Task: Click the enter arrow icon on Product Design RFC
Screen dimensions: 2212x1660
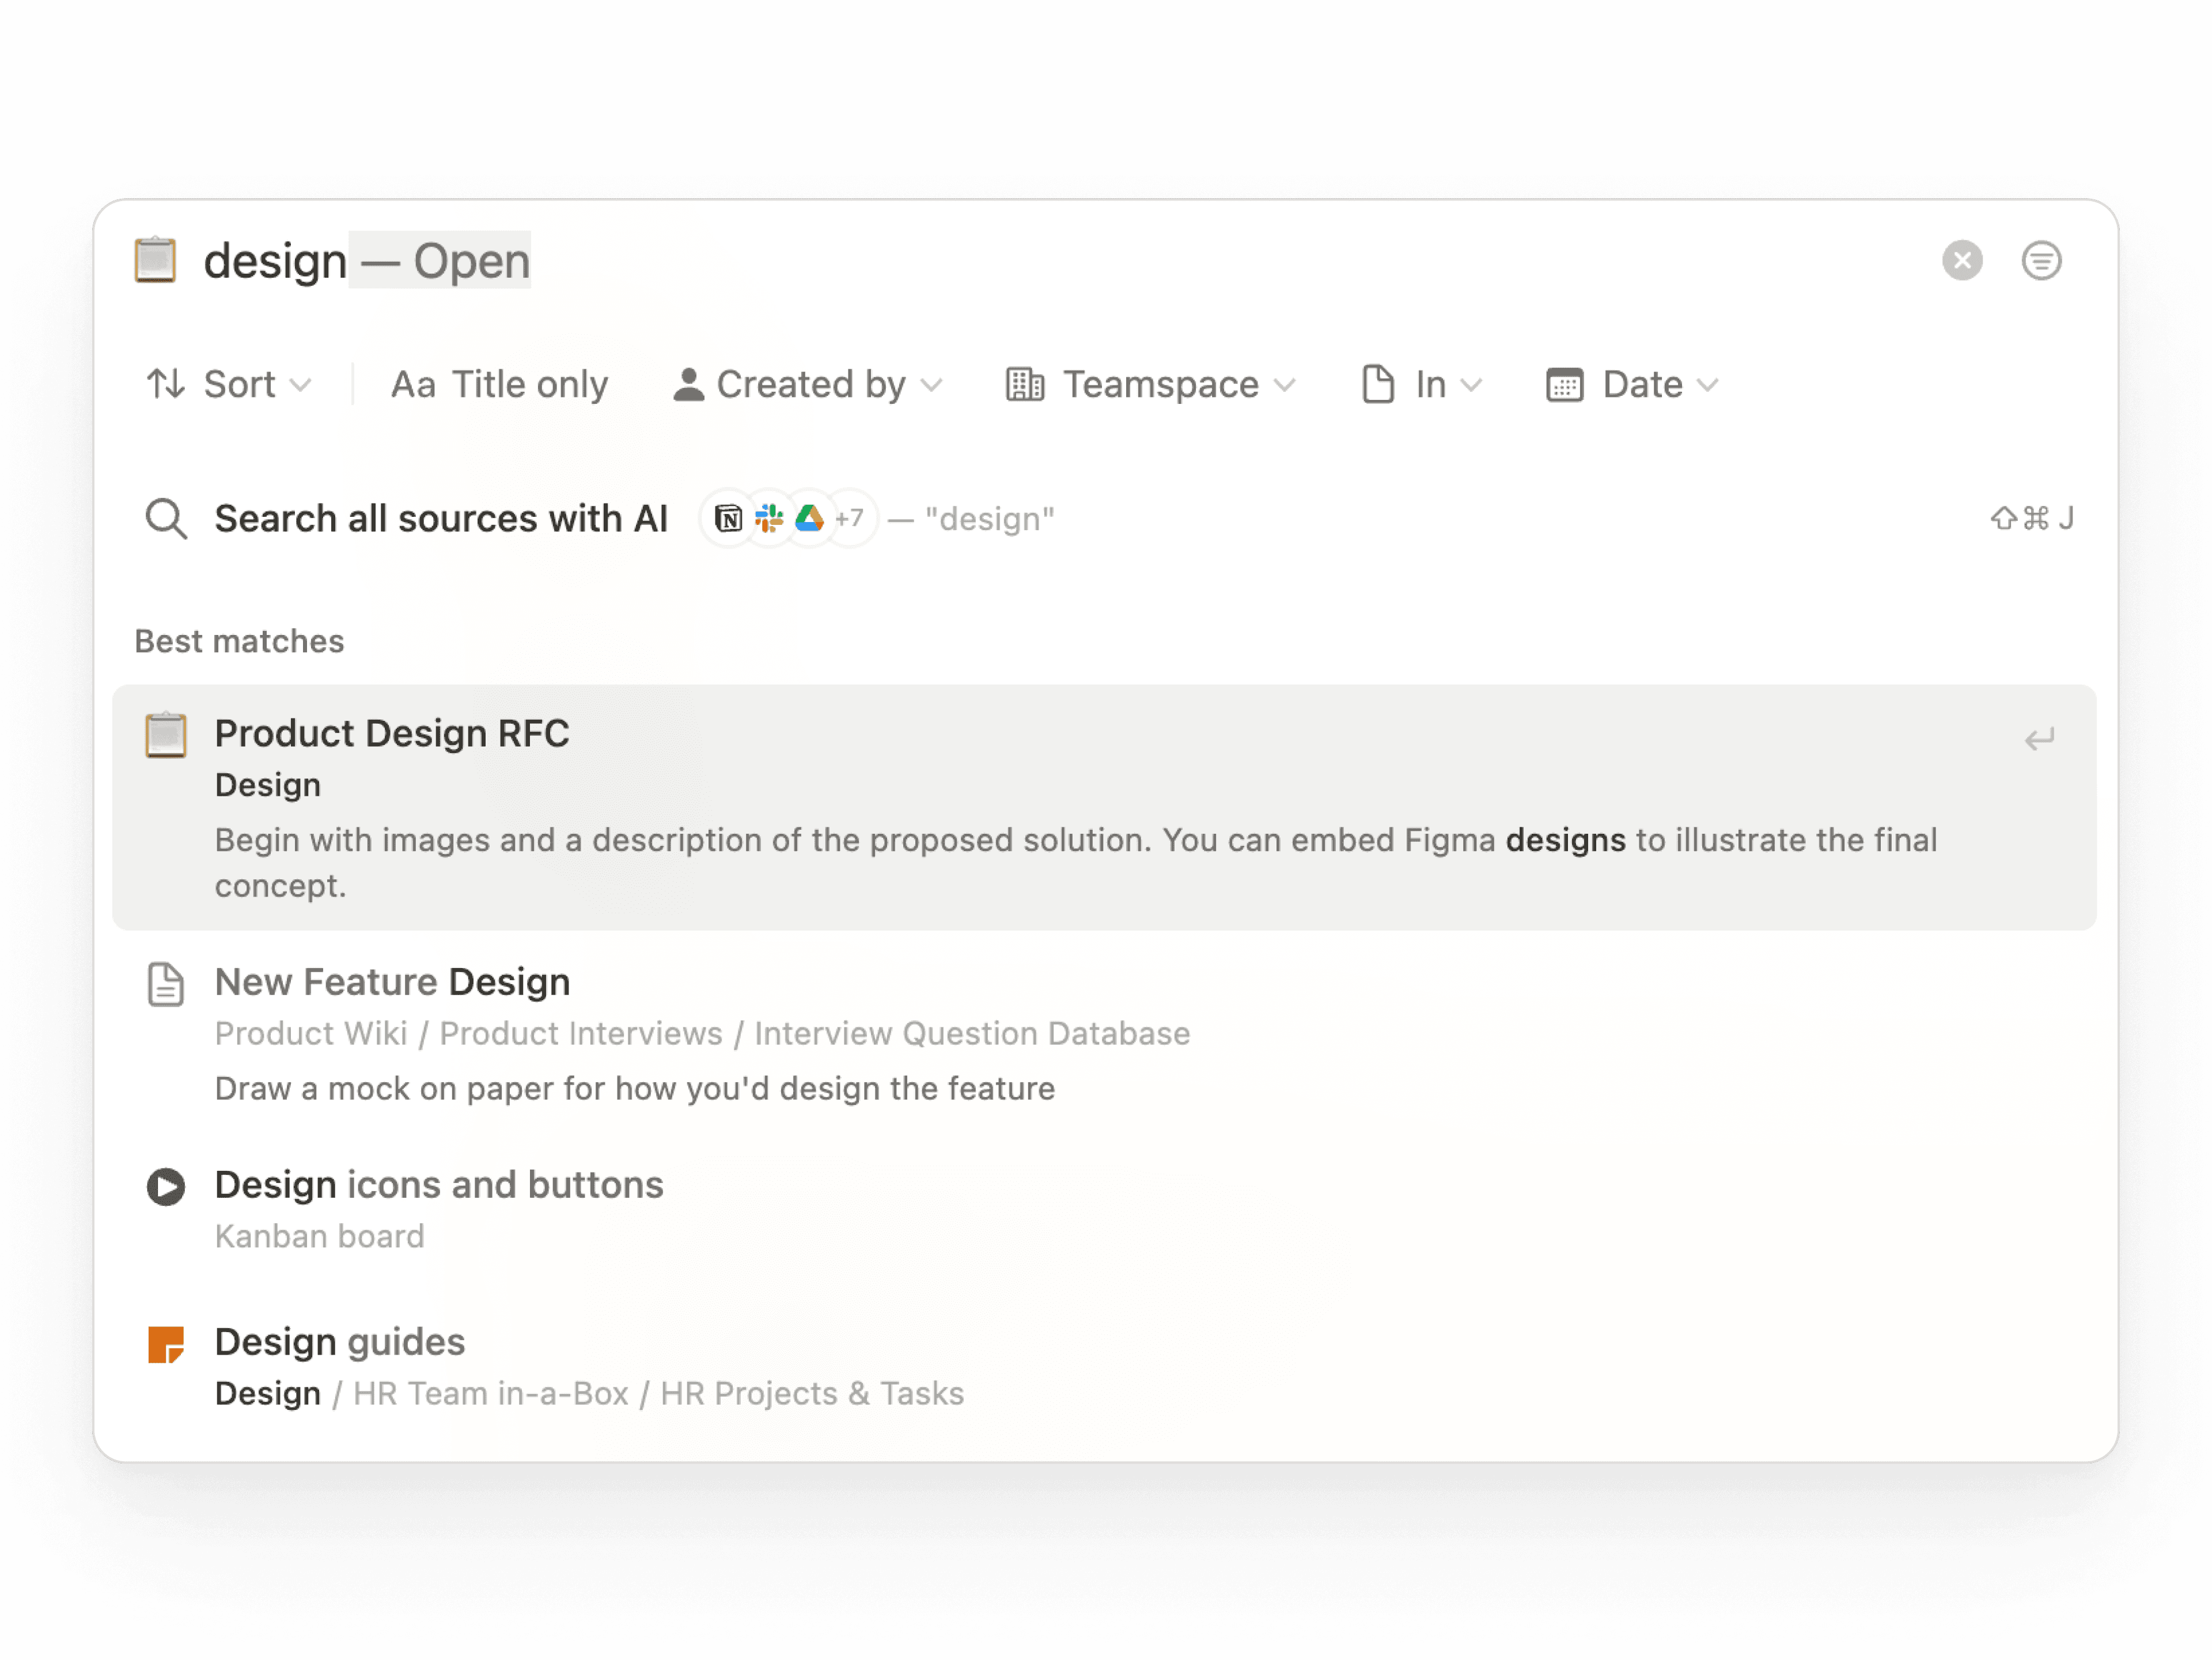Action: point(2039,739)
